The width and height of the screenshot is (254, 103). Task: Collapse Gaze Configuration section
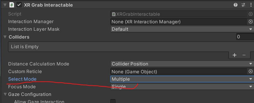click(5, 94)
